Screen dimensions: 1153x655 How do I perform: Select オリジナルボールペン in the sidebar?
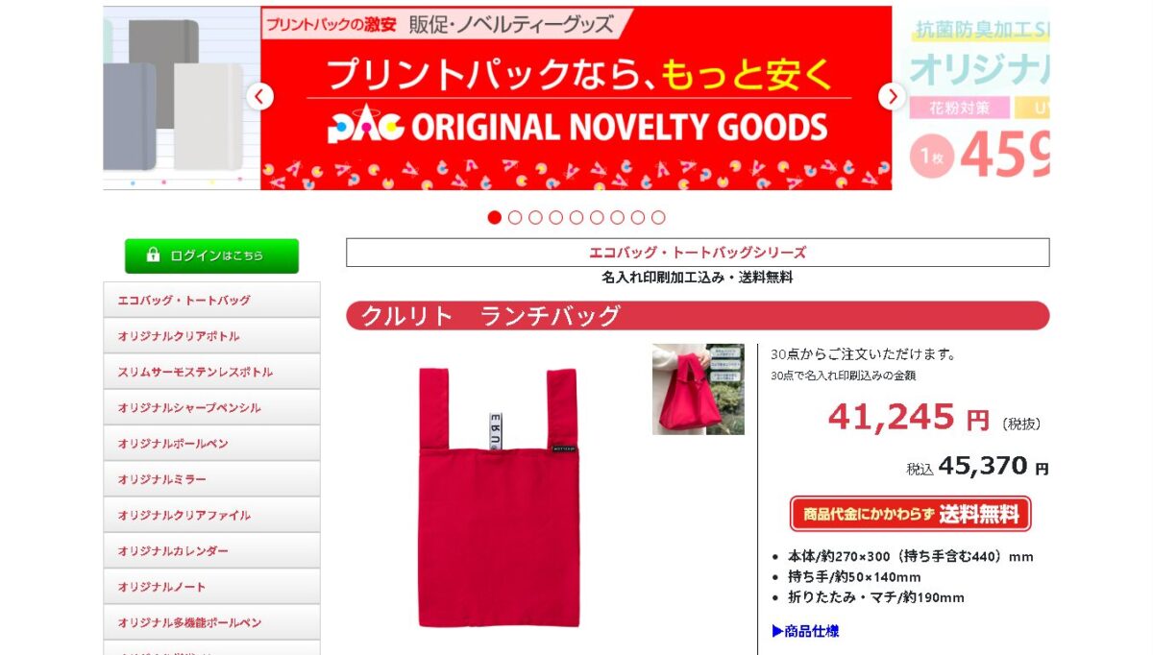coord(211,444)
